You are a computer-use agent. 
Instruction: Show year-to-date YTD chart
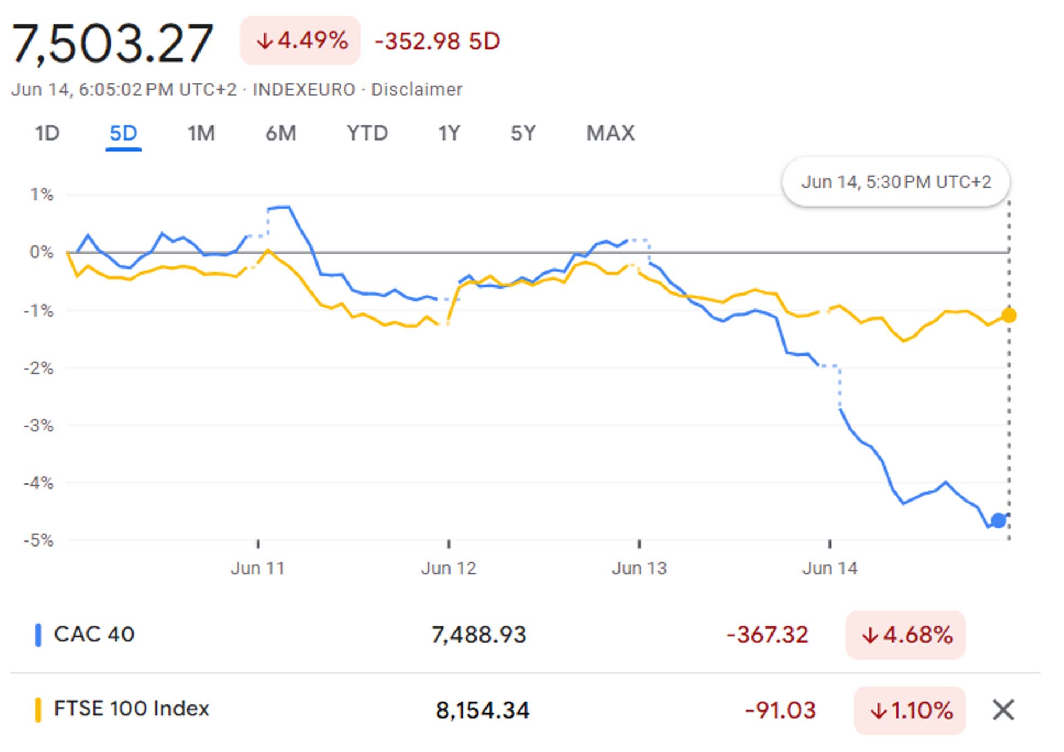tap(367, 133)
